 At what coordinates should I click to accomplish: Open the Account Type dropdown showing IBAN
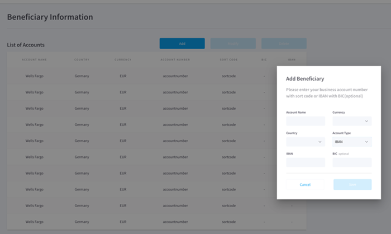click(x=352, y=142)
